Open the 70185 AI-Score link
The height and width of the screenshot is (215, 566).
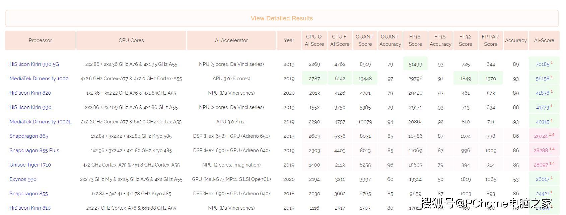click(x=543, y=64)
